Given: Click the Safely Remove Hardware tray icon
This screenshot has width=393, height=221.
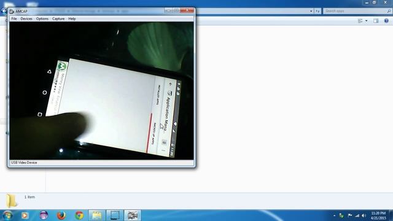Looking at the screenshot, I should 341,215.
